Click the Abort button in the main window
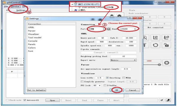 coord(117,100)
